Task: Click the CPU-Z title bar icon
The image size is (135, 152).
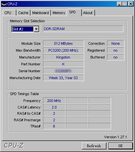Action: coord(4,4)
